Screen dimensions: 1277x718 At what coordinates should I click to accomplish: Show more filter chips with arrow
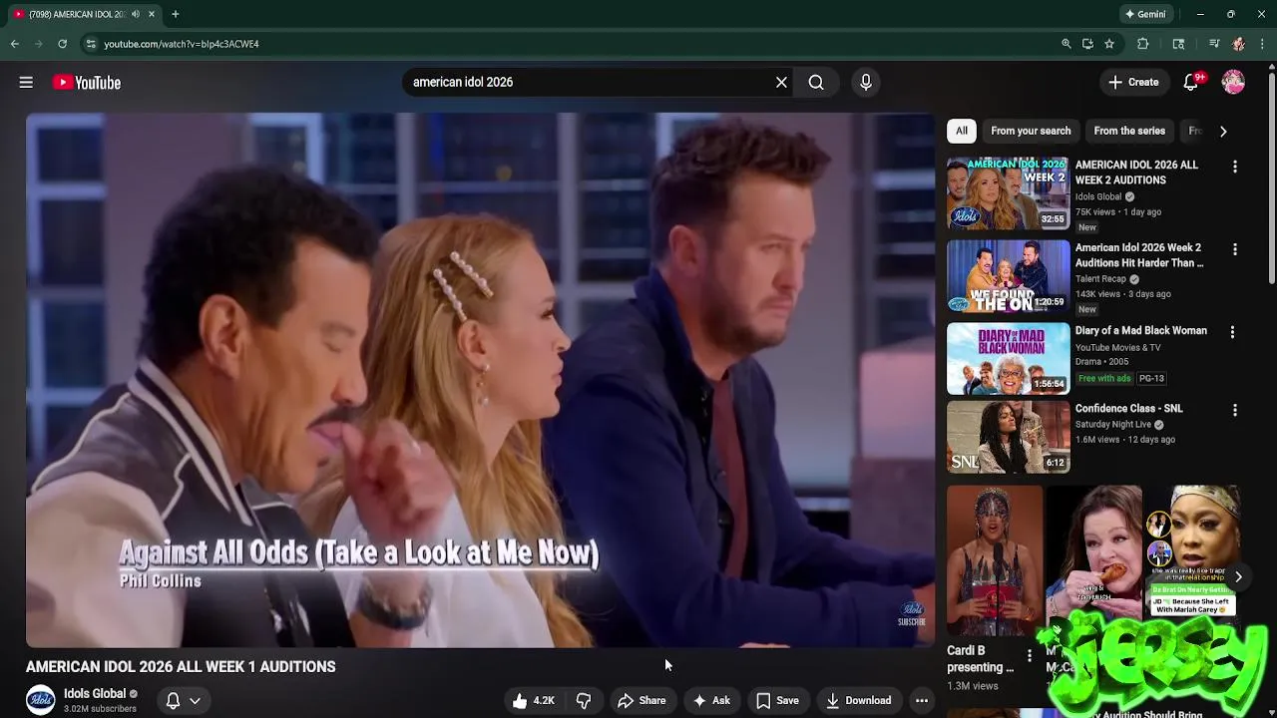(1223, 131)
